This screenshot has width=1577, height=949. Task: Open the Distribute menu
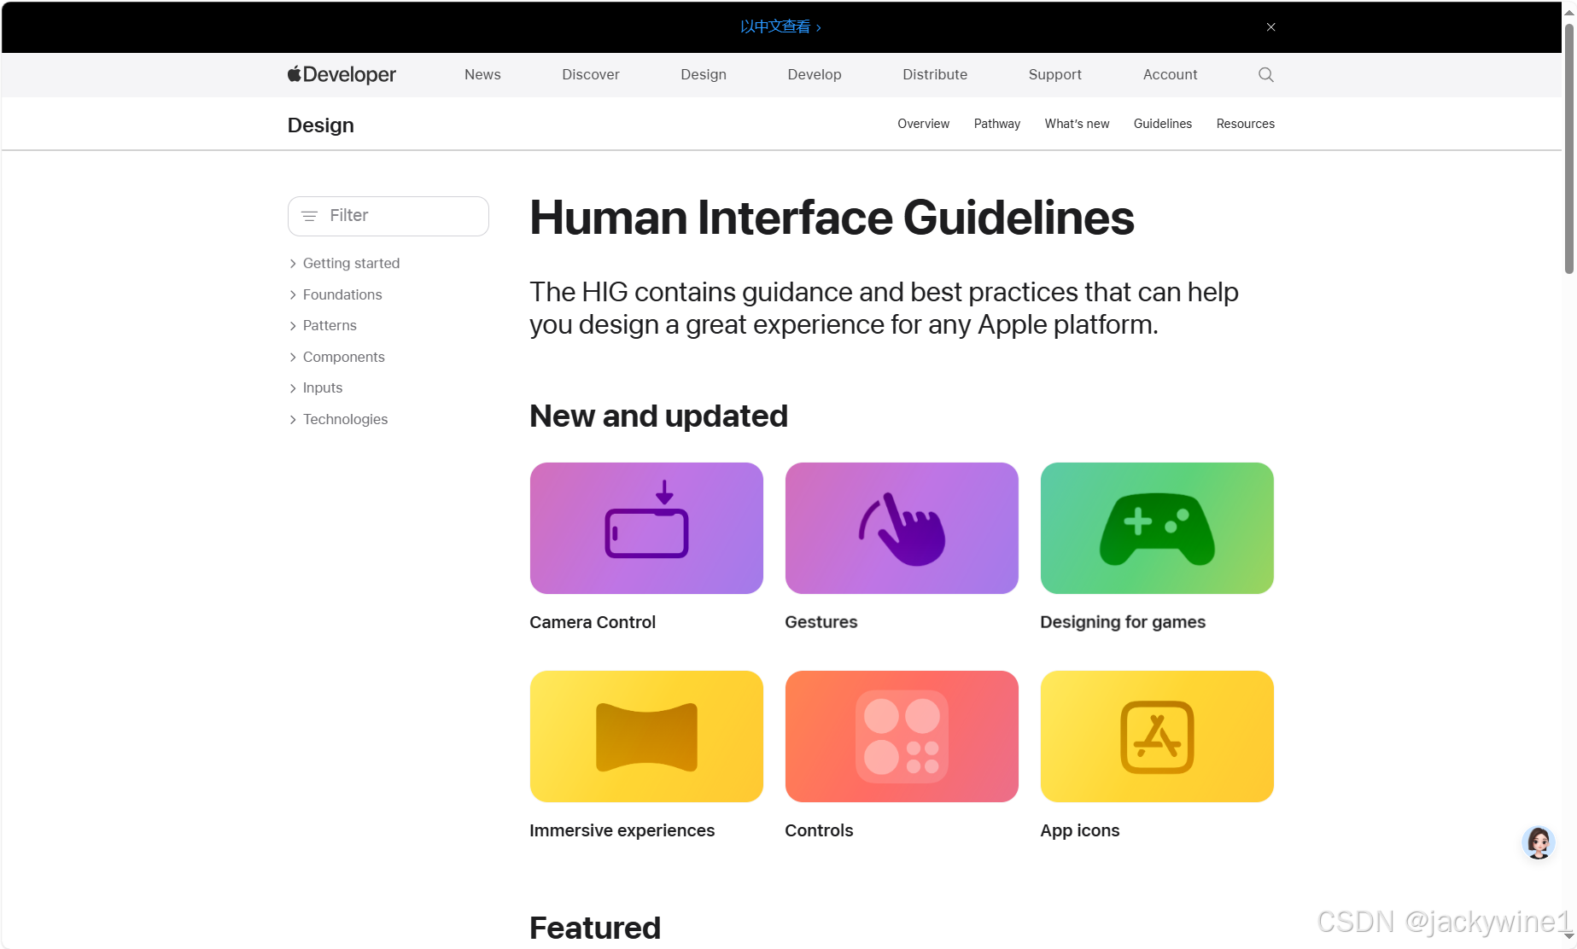point(935,74)
